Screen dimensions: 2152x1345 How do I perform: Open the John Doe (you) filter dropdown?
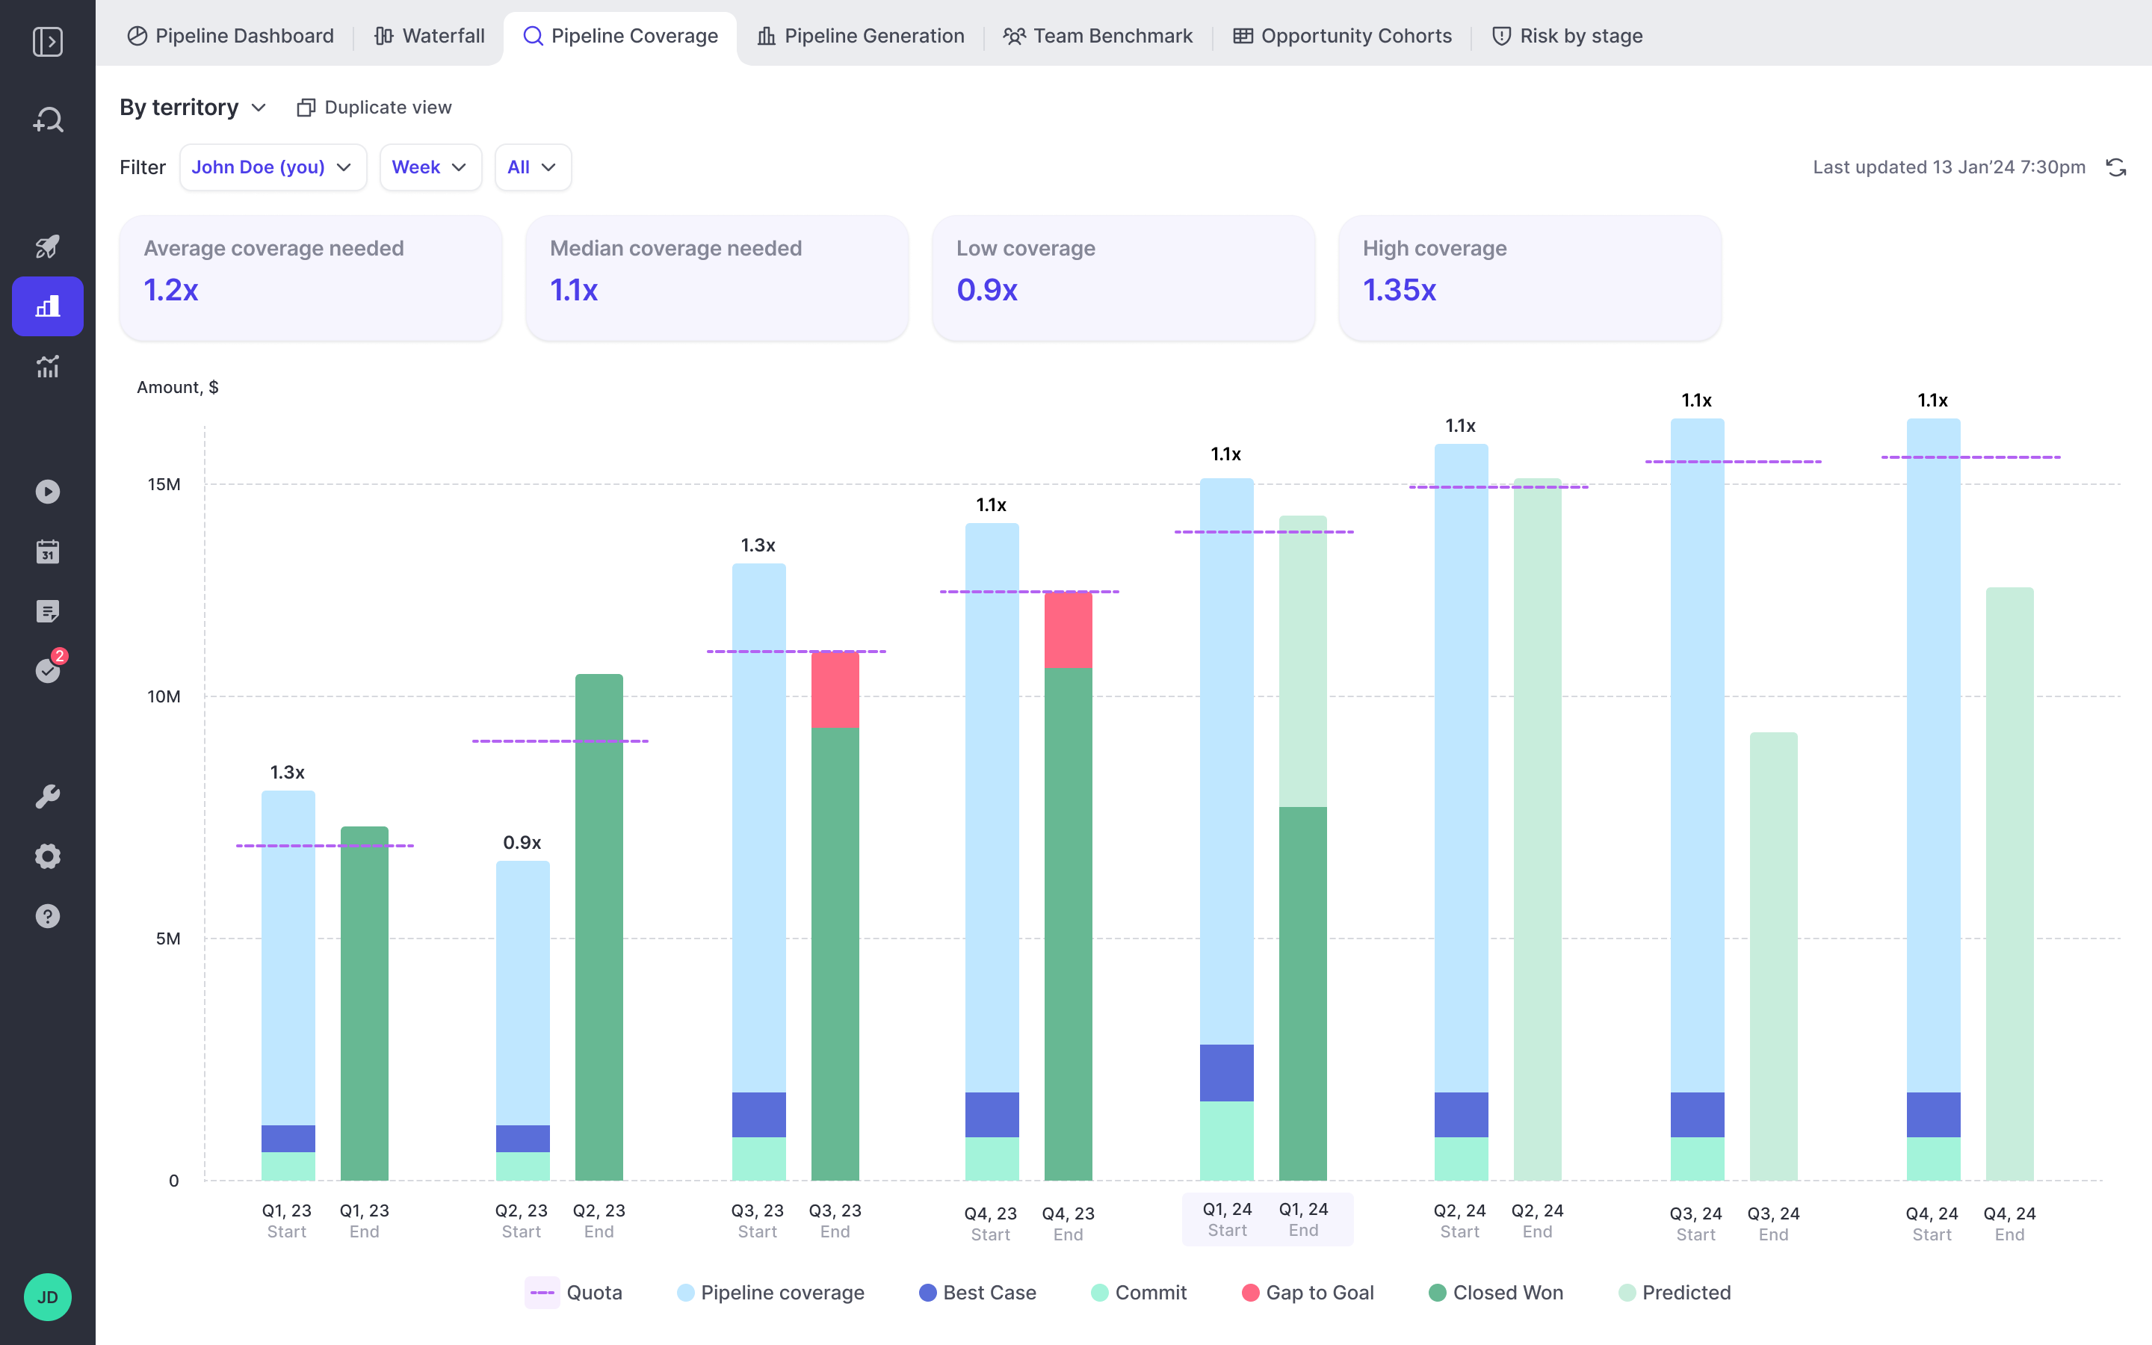[x=273, y=167]
